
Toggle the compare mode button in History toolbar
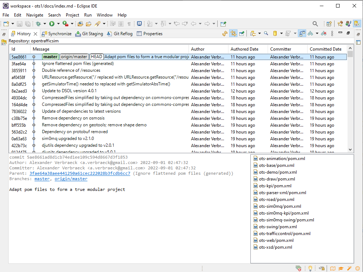(302, 34)
